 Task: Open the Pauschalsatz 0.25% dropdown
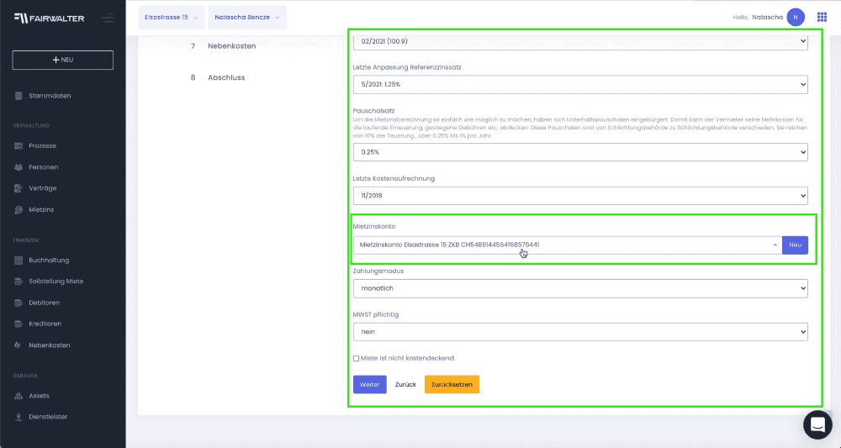[x=579, y=152]
